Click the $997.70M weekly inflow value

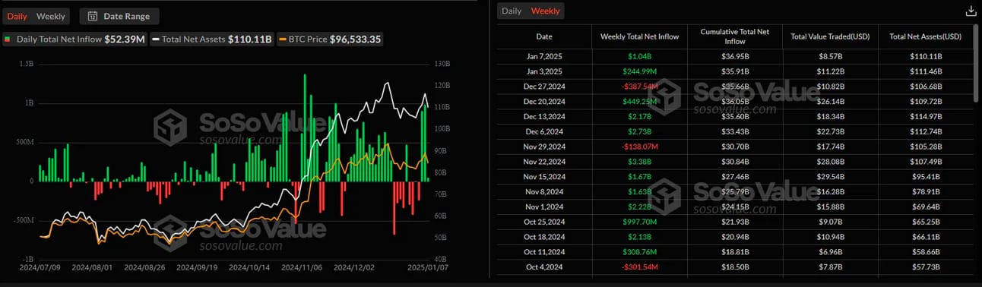tap(639, 222)
